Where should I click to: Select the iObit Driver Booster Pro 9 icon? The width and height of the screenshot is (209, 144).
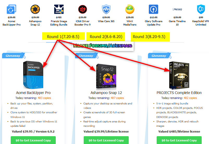pos(83,9)
